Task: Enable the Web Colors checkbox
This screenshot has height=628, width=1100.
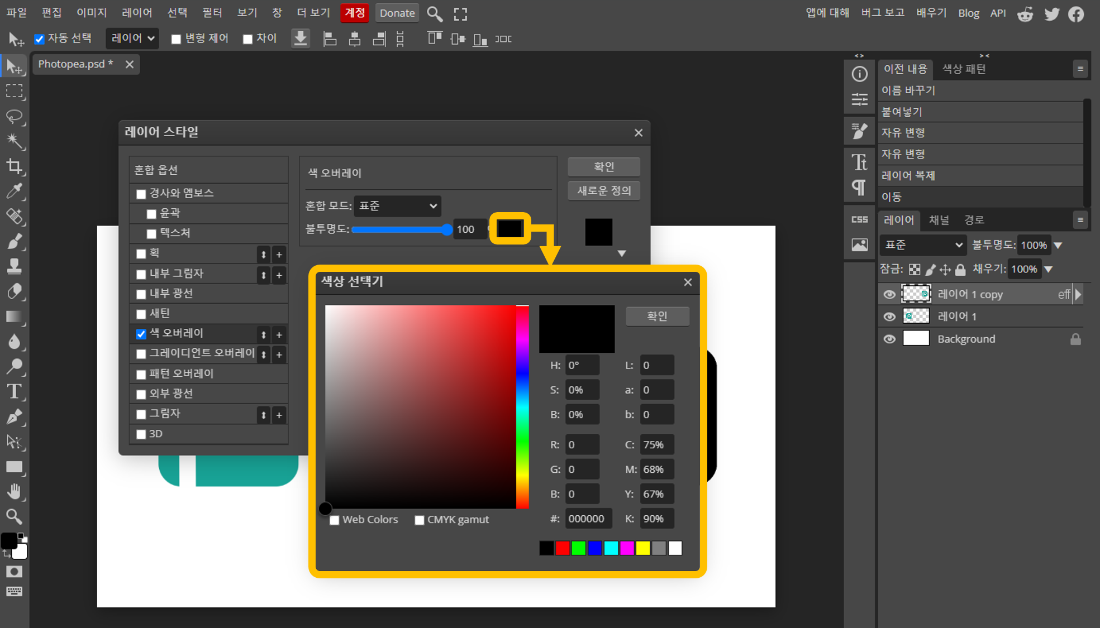Action: (335, 520)
